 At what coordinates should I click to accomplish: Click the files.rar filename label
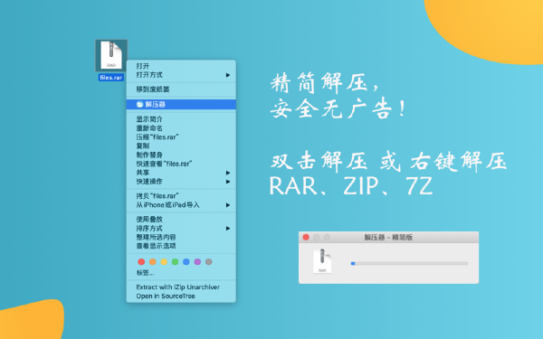pos(111,78)
